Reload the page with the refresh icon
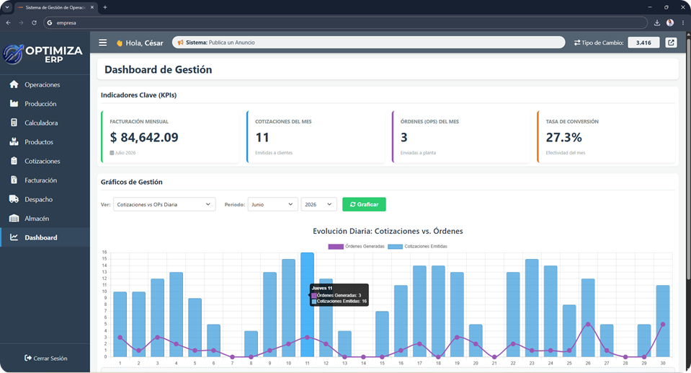691x373 pixels. tap(34, 22)
